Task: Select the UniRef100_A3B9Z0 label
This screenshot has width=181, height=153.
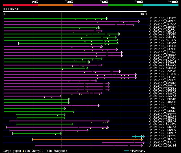Action: 162,56
